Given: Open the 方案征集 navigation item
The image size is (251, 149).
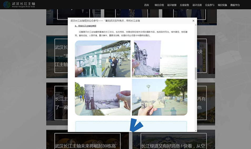Looking at the screenshot, I should 184,5.
